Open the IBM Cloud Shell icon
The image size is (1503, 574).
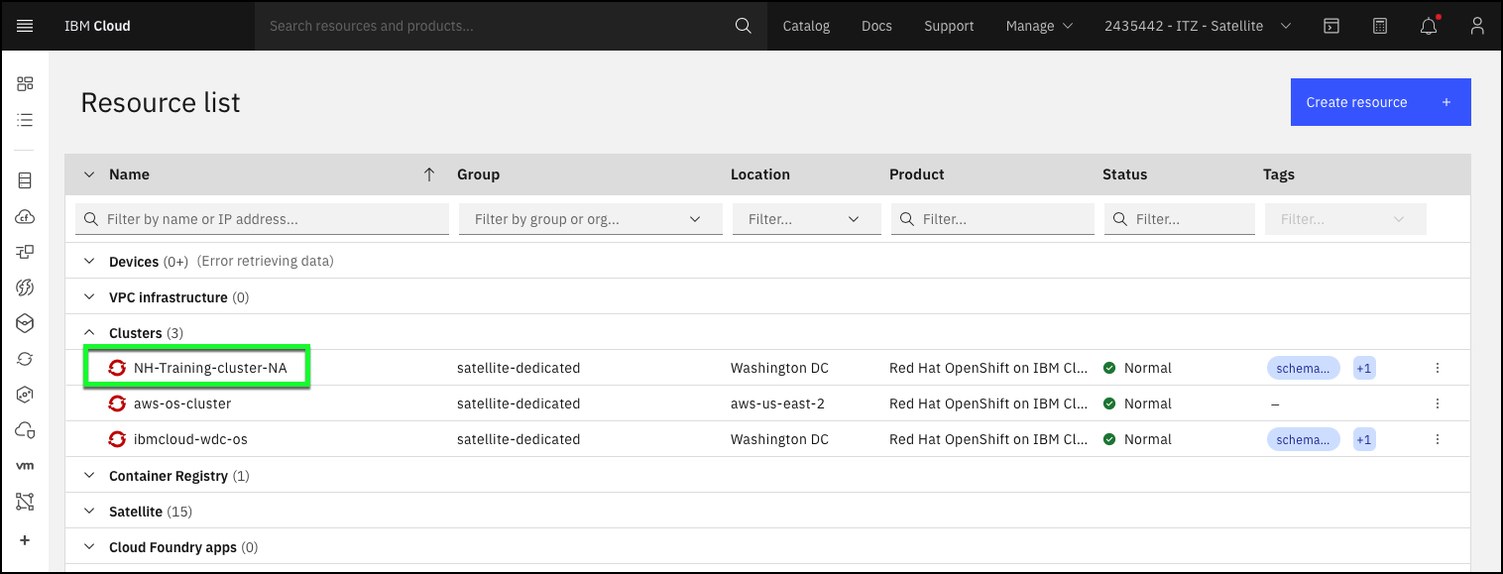coord(1331,26)
